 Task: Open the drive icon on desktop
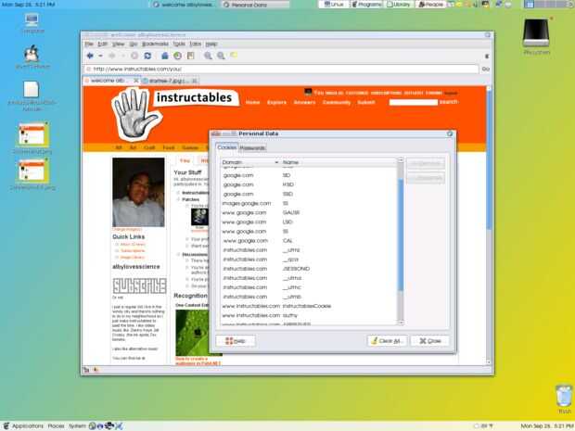536,37
